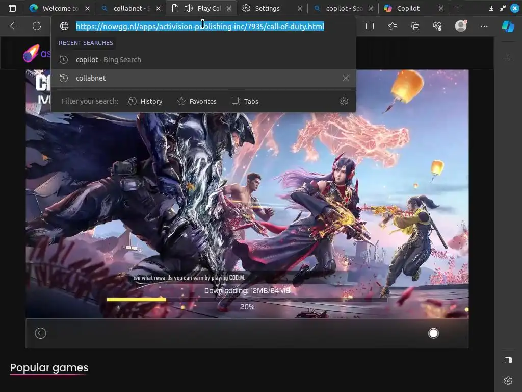This screenshot has width=522, height=392.
Task: Open the user profile avatar
Action: (x=461, y=26)
